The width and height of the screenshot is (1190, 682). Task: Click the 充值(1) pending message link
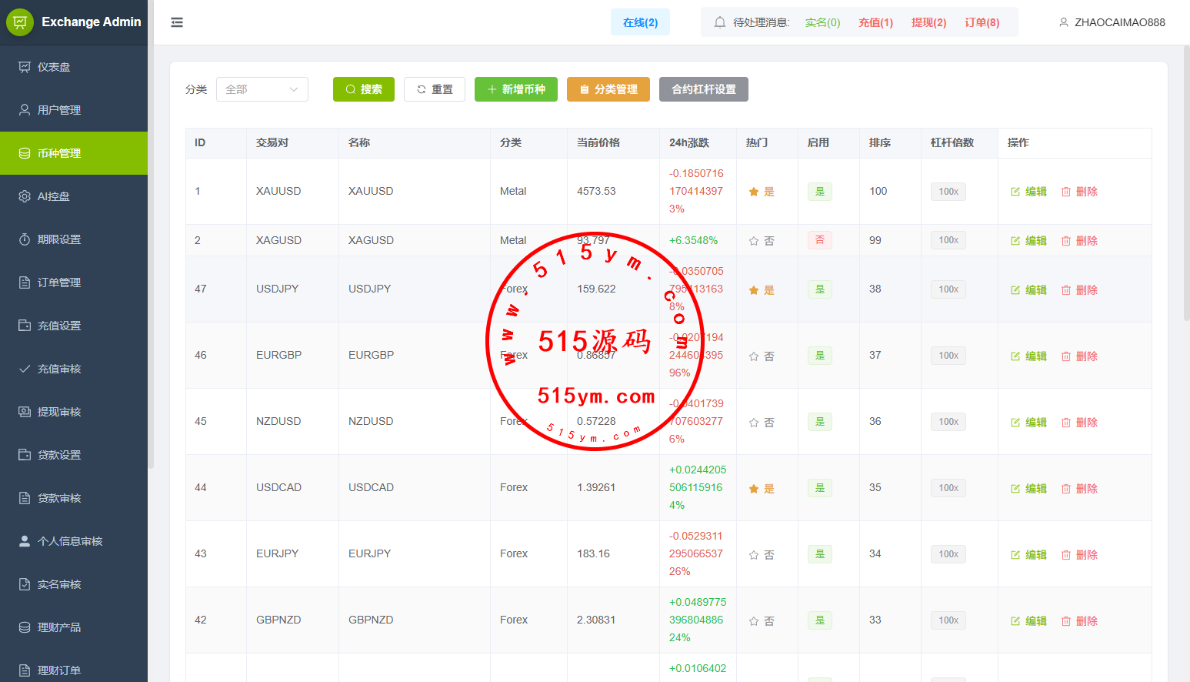click(875, 22)
